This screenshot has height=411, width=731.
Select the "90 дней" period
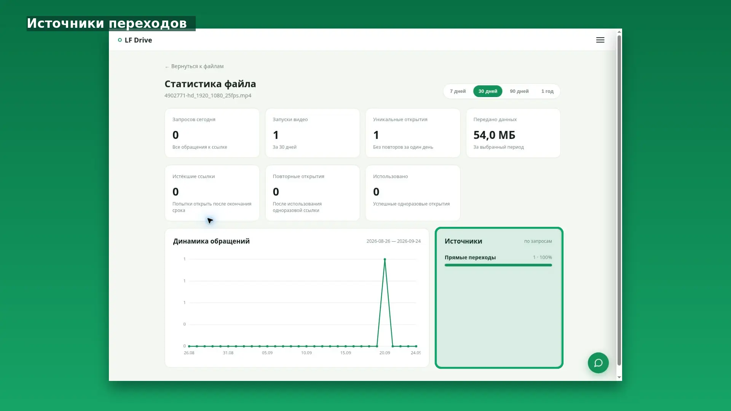pyautogui.click(x=519, y=91)
